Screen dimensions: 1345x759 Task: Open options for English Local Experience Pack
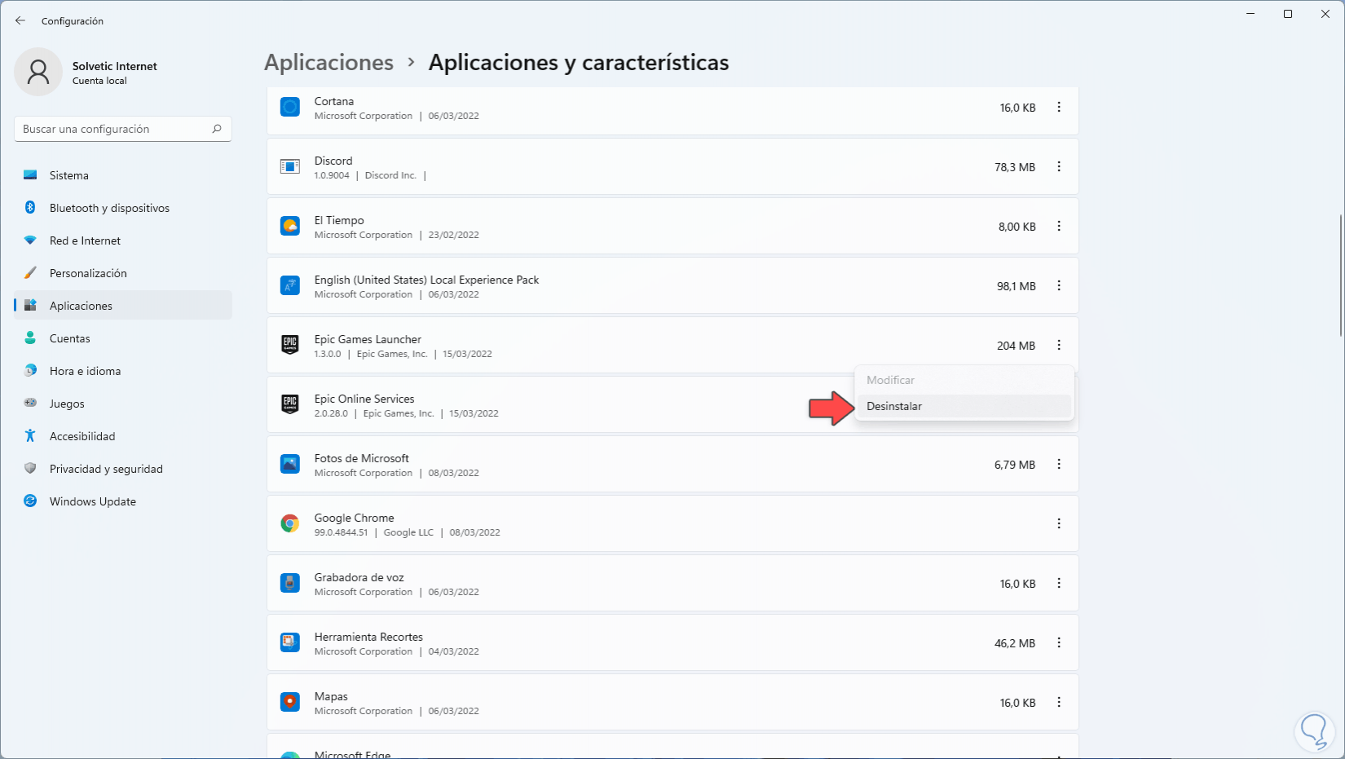coord(1059,285)
